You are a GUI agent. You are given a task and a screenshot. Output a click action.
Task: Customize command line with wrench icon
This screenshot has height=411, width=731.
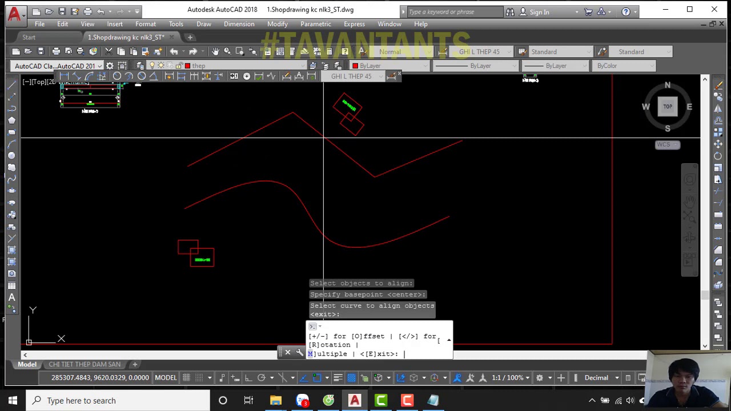click(x=300, y=353)
